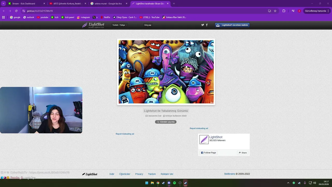Open LightShot Facebook page avatar
This screenshot has width=332, height=187.
click(204, 139)
